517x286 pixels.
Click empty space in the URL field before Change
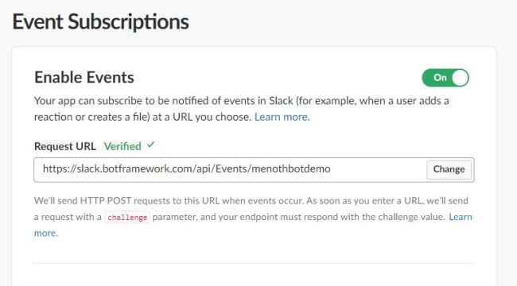(x=379, y=170)
